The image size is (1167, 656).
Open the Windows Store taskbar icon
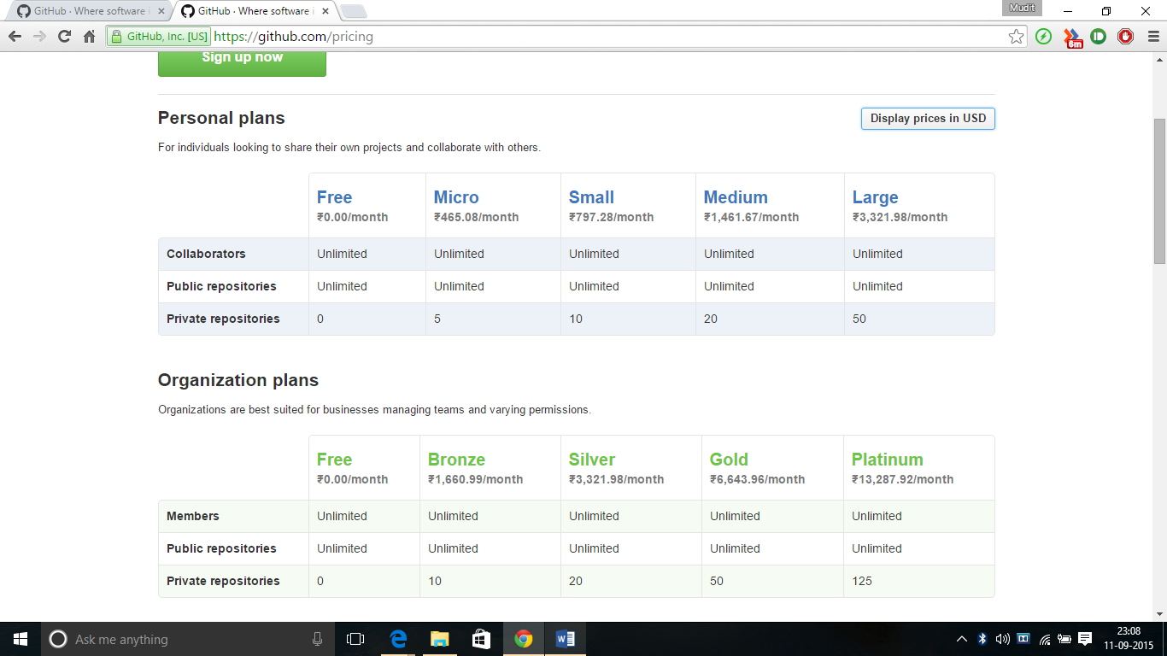(x=482, y=639)
